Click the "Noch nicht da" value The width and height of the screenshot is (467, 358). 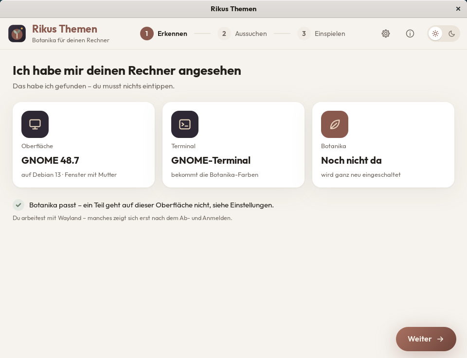(351, 161)
